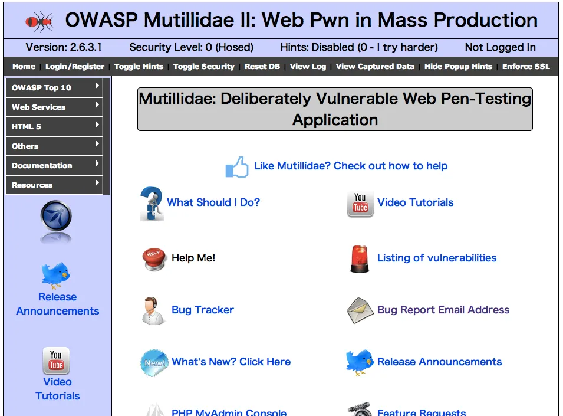The height and width of the screenshot is (416, 563).
Task: Click the Twitter bird above Release Announcements in sidebar
Action: 56,275
